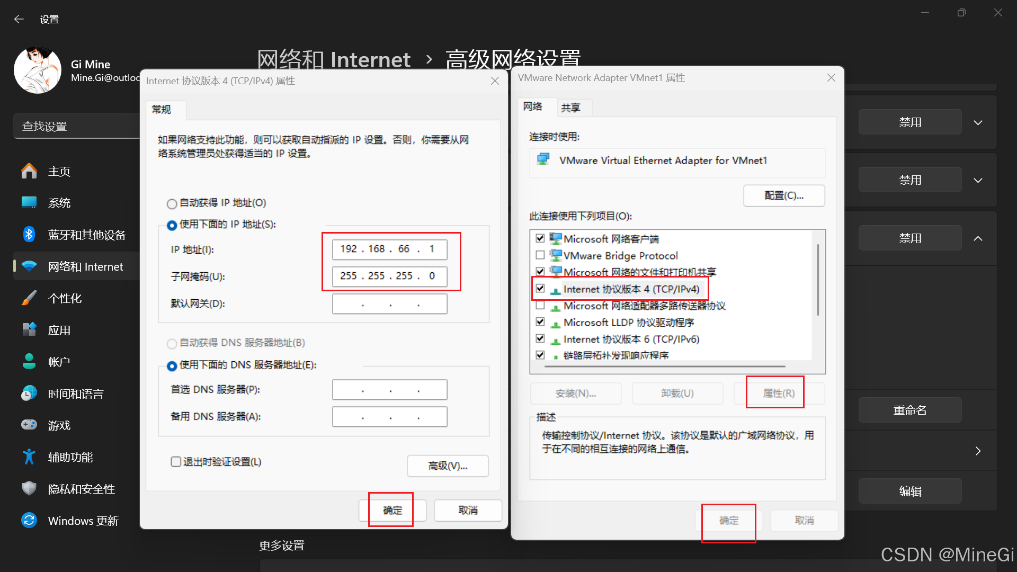
Task: Open Bluetooth and devices via its icon
Action: 29,235
